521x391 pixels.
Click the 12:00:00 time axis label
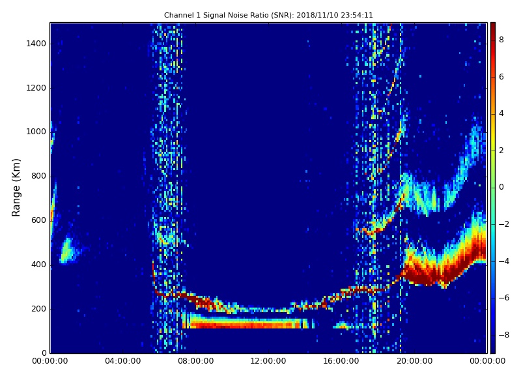[x=268, y=361]
